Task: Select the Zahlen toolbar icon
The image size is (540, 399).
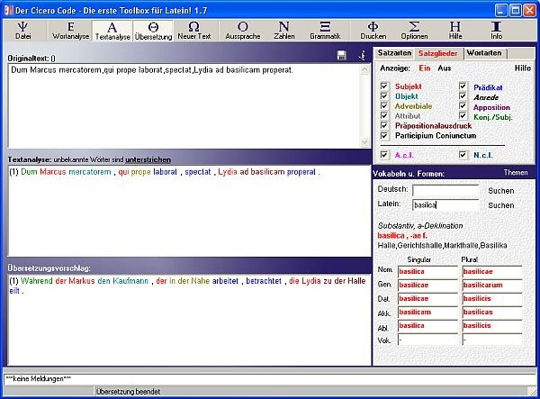Action: 283,31
